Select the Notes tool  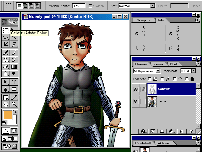6,97
